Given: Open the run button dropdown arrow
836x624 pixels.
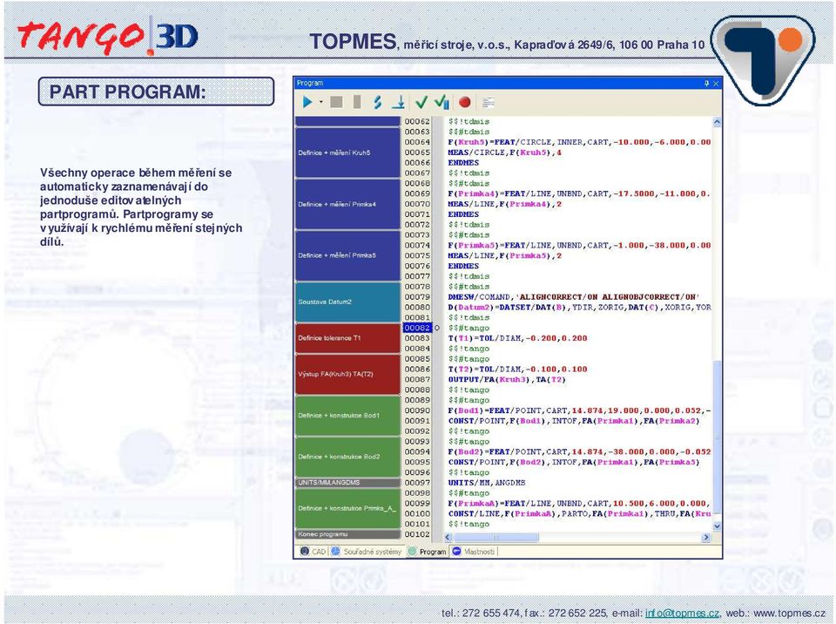Looking at the screenshot, I should (320, 102).
